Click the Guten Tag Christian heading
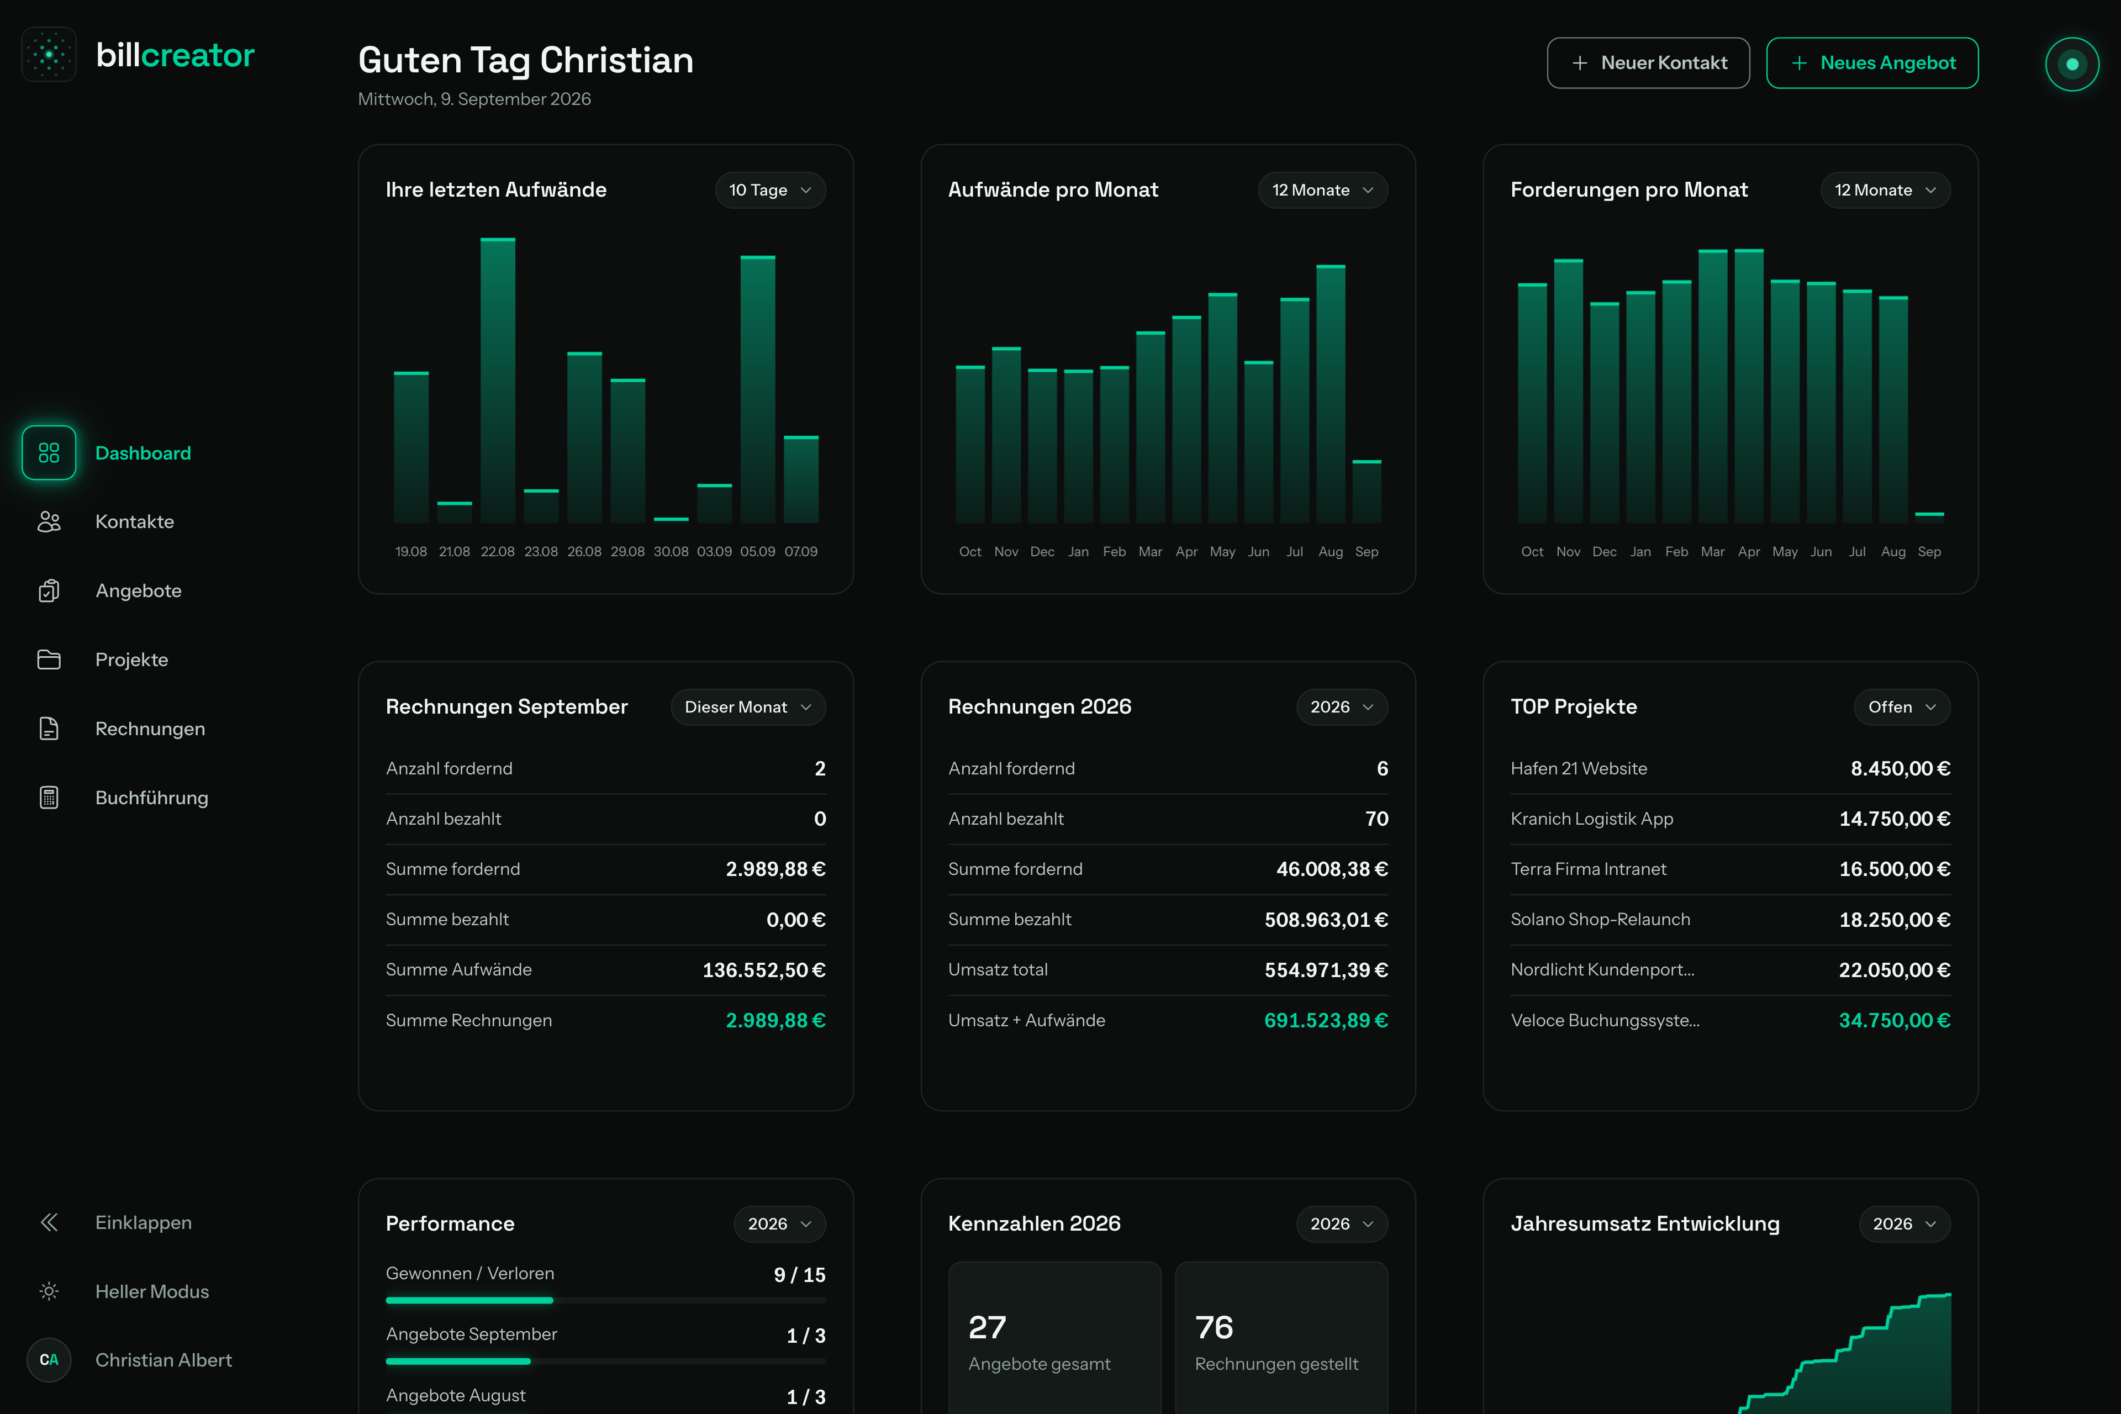The height and width of the screenshot is (1414, 2121). [x=526, y=60]
